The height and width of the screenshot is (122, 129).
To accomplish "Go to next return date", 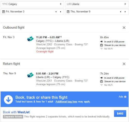I will pos(125,12).
